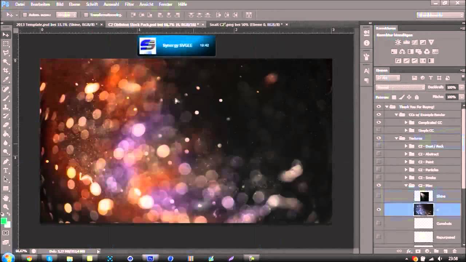
Task: Expand the C2 - Particles group
Action: pos(406,170)
